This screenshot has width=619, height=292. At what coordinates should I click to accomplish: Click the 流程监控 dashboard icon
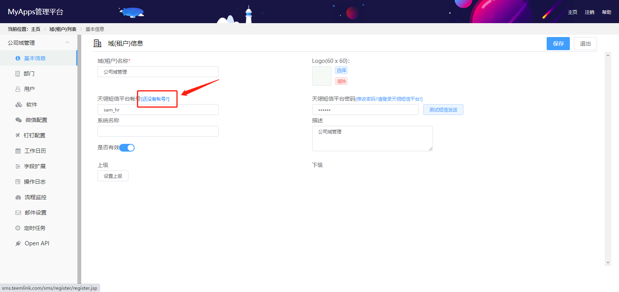(18, 197)
